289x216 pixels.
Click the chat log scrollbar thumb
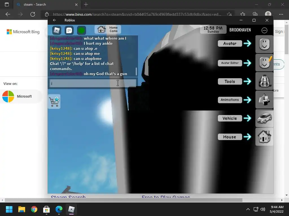[136, 71]
